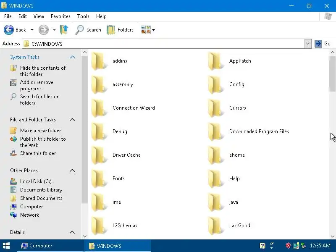Click the network monitor tray icon
This screenshot has width=336, height=252.
(296, 246)
